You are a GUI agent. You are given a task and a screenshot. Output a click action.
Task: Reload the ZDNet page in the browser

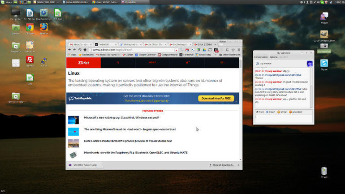click(x=80, y=50)
